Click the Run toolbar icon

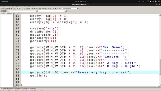(x=42, y=9)
